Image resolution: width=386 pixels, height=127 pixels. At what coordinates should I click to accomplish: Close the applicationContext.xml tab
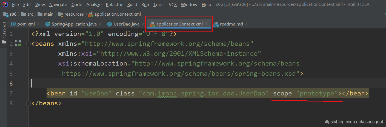[x=207, y=24]
